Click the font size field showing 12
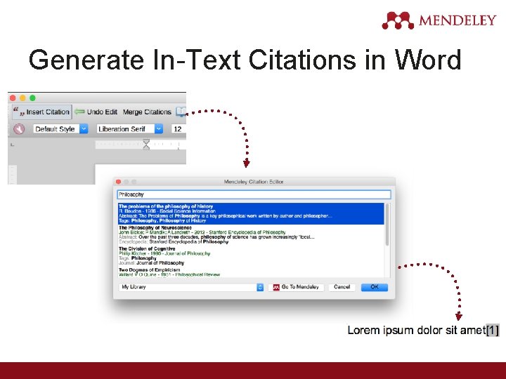The height and width of the screenshot is (379, 506). [x=179, y=129]
